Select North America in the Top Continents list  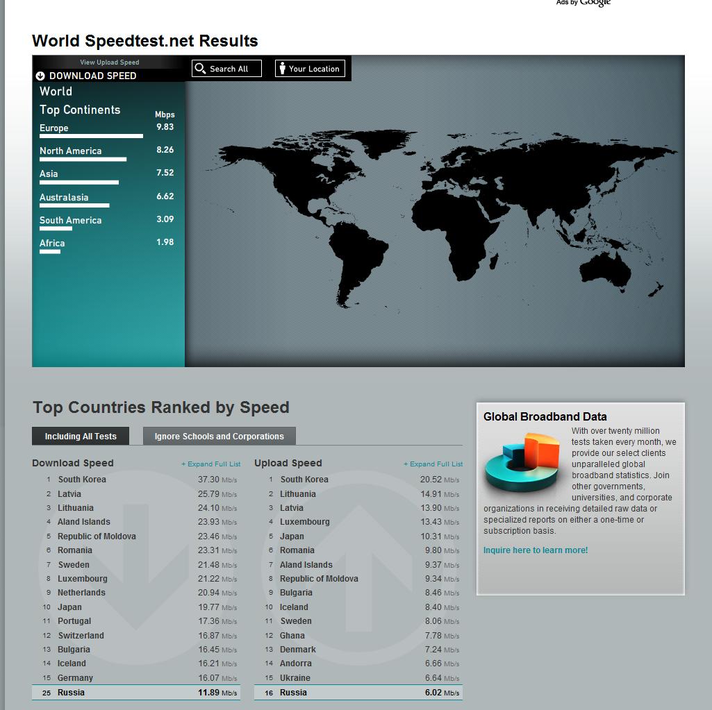pyautogui.click(x=70, y=151)
